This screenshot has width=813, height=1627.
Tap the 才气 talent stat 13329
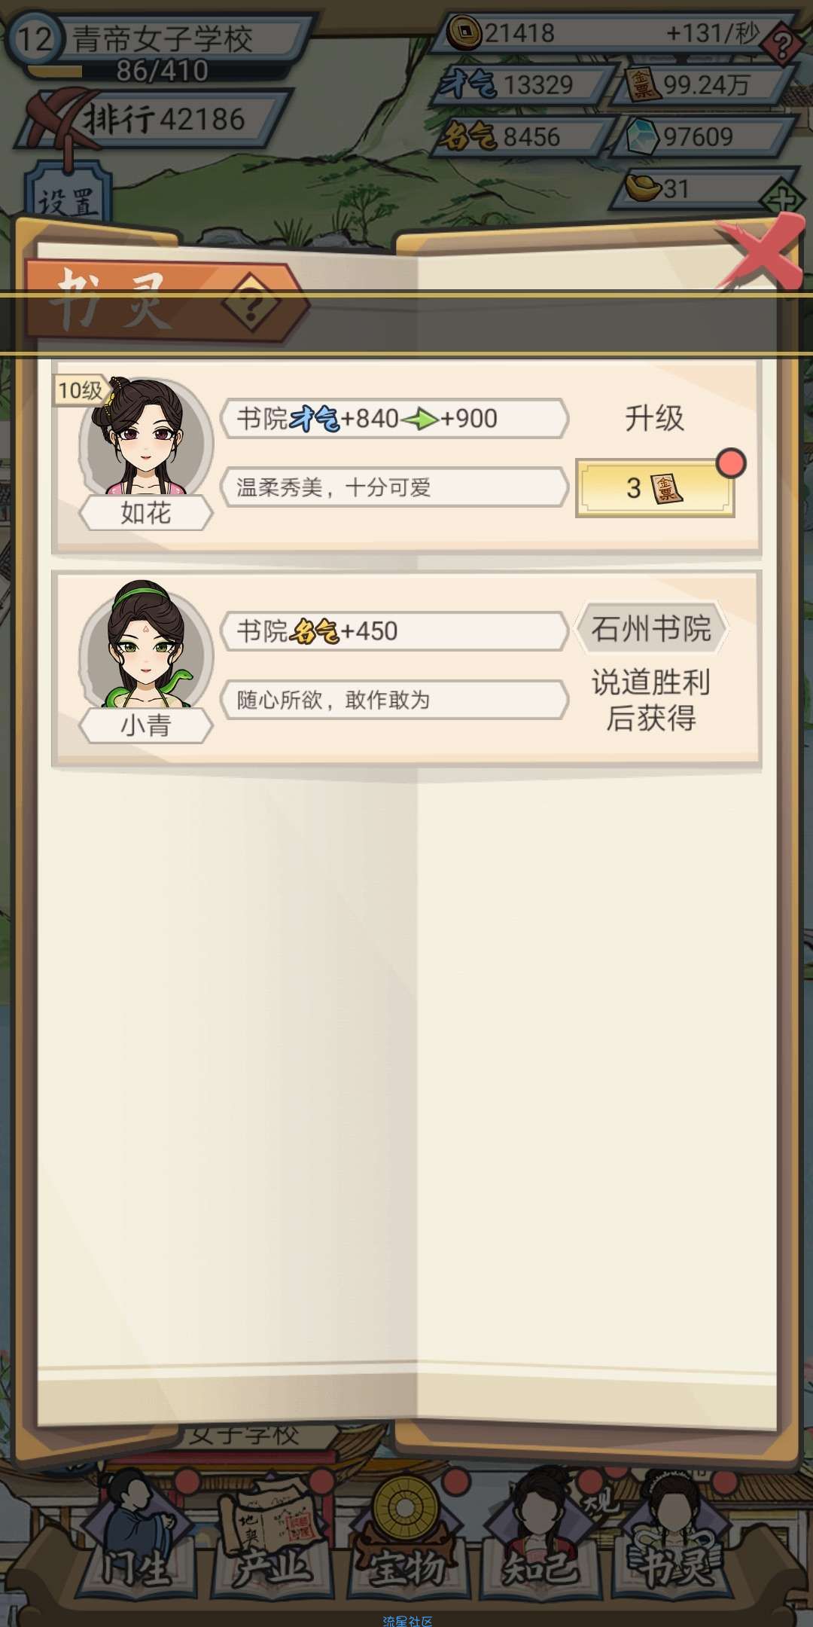(x=519, y=84)
